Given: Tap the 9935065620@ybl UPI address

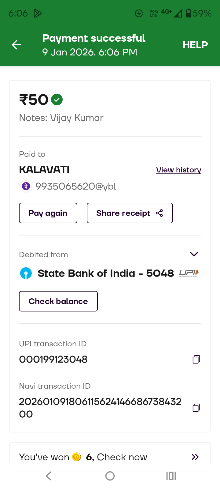Looking at the screenshot, I should tap(76, 186).
